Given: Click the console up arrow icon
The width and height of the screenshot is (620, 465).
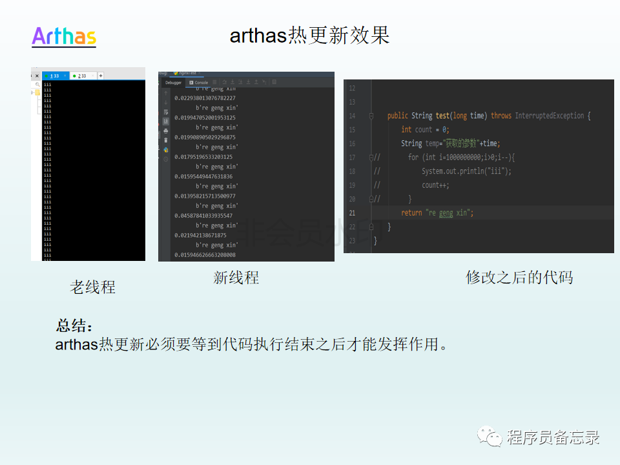Looking at the screenshot, I should 166,93.
